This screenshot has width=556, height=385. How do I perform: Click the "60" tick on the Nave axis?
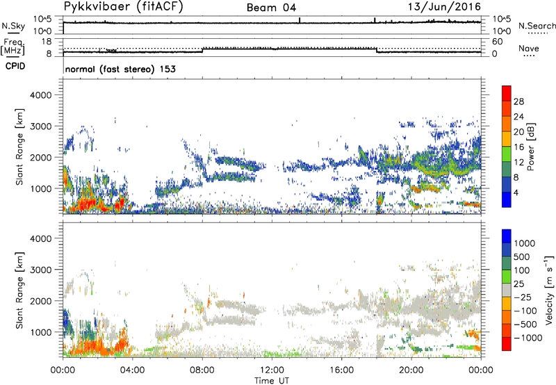tap(497, 42)
